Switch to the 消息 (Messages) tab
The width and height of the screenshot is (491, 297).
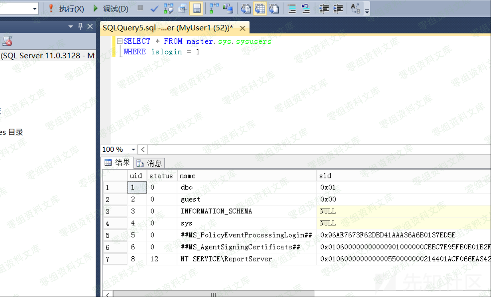coord(150,163)
